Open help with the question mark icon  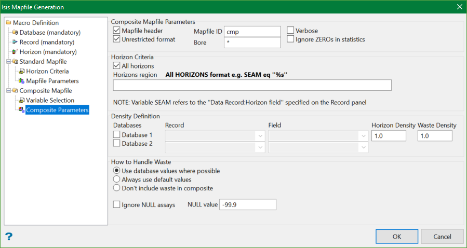click(x=9, y=237)
